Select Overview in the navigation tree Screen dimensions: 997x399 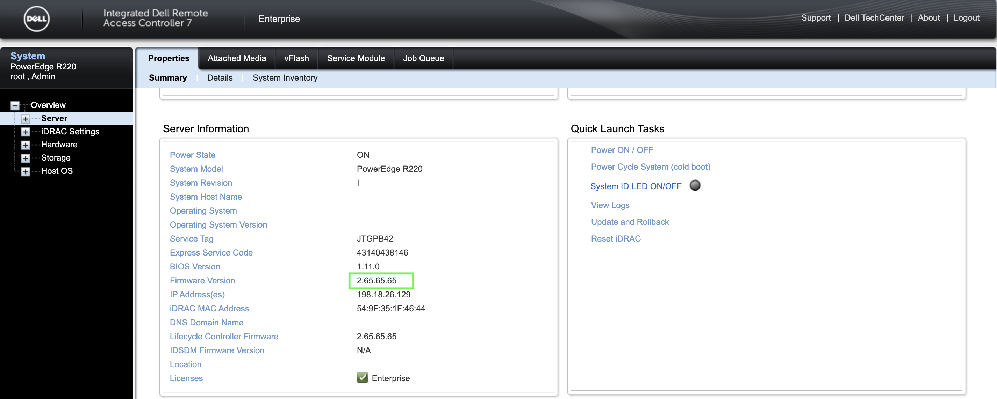tap(48, 105)
